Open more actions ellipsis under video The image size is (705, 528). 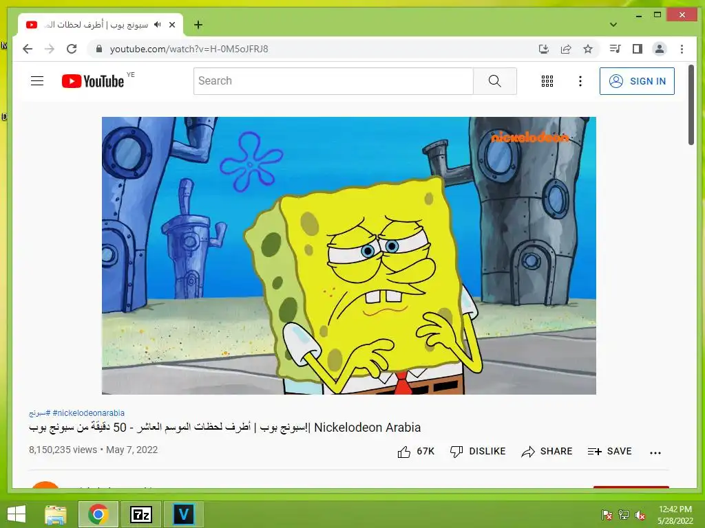(x=655, y=452)
